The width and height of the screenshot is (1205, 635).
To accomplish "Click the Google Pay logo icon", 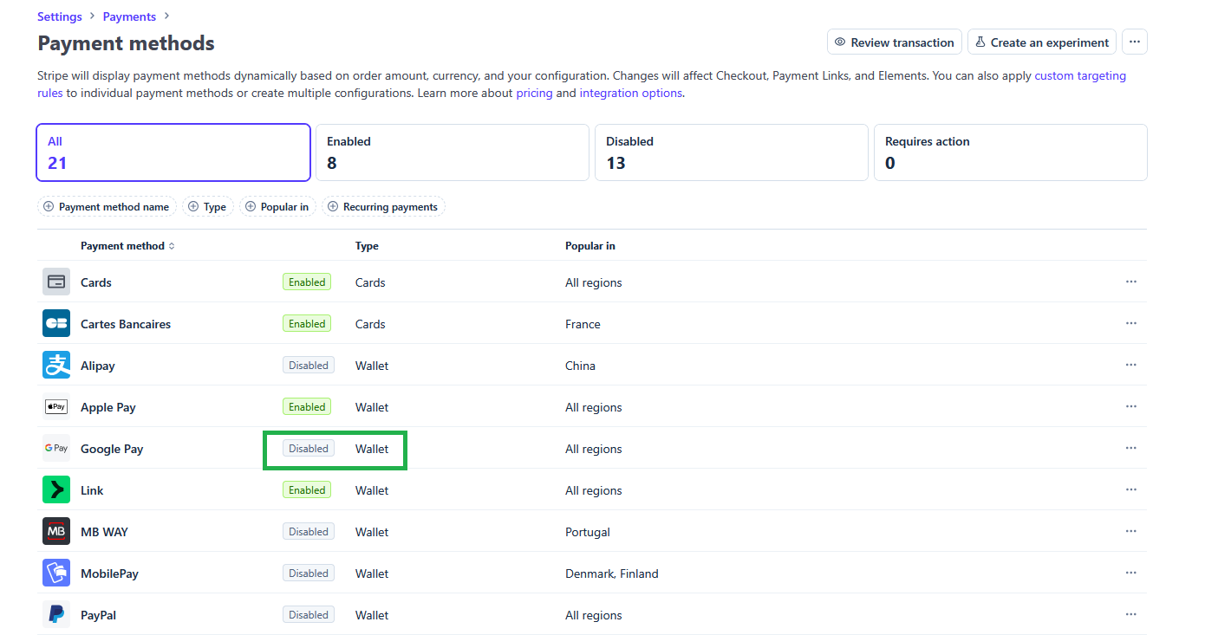I will pyautogui.click(x=56, y=449).
